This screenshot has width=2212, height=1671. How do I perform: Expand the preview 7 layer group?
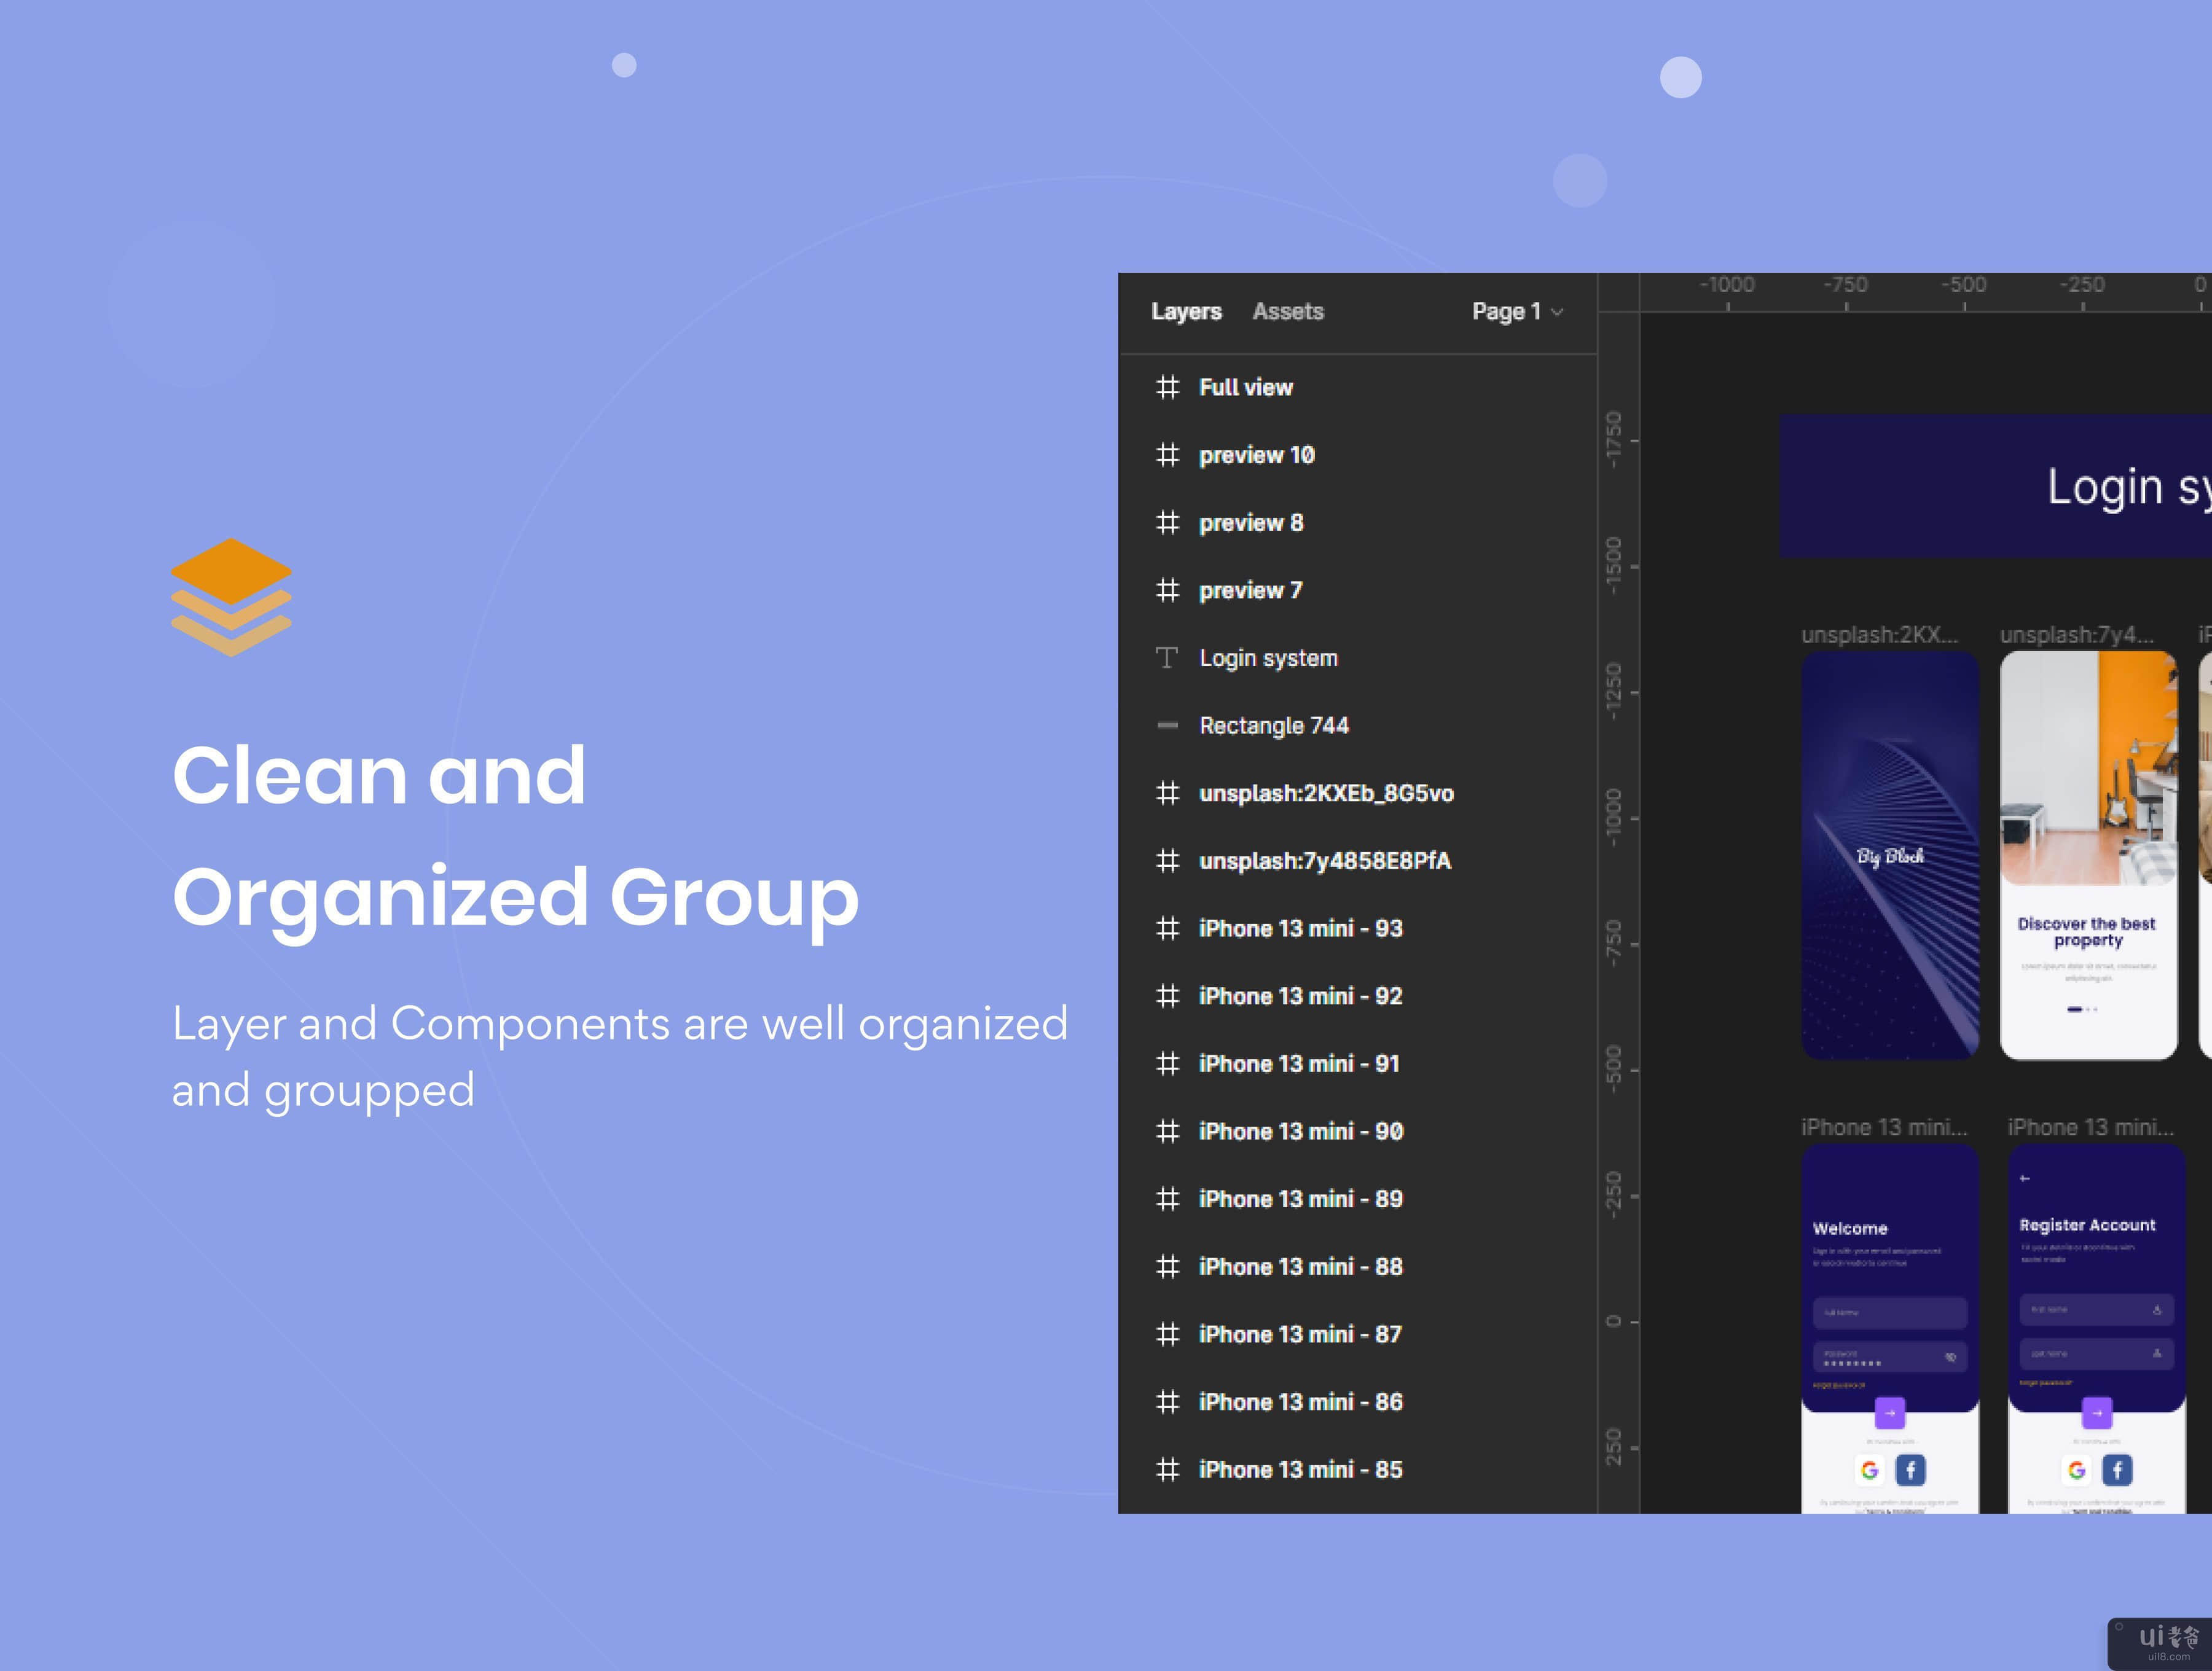tap(1143, 590)
